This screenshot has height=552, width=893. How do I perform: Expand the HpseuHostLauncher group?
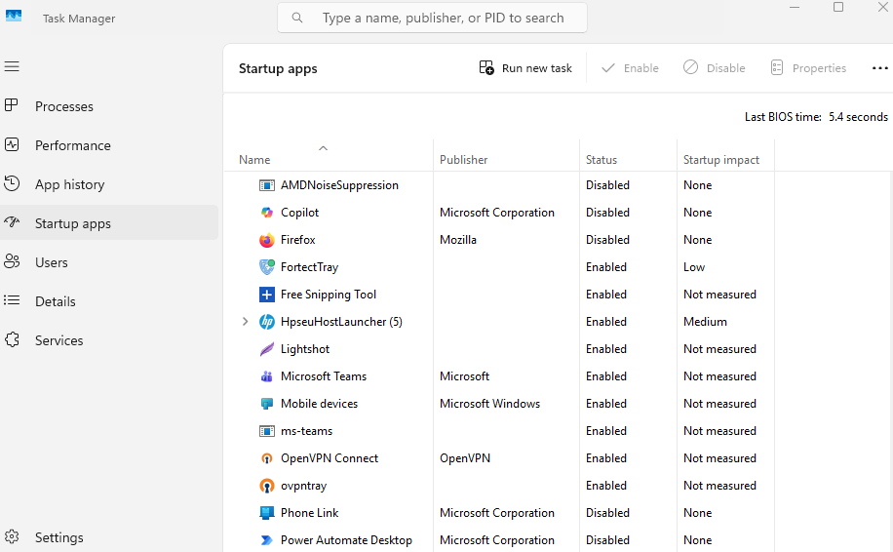(245, 322)
